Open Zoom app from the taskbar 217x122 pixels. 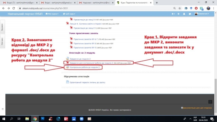coord(81,119)
